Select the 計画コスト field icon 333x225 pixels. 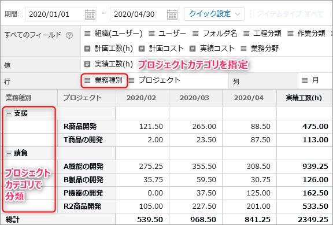click(x=142, y=49)
